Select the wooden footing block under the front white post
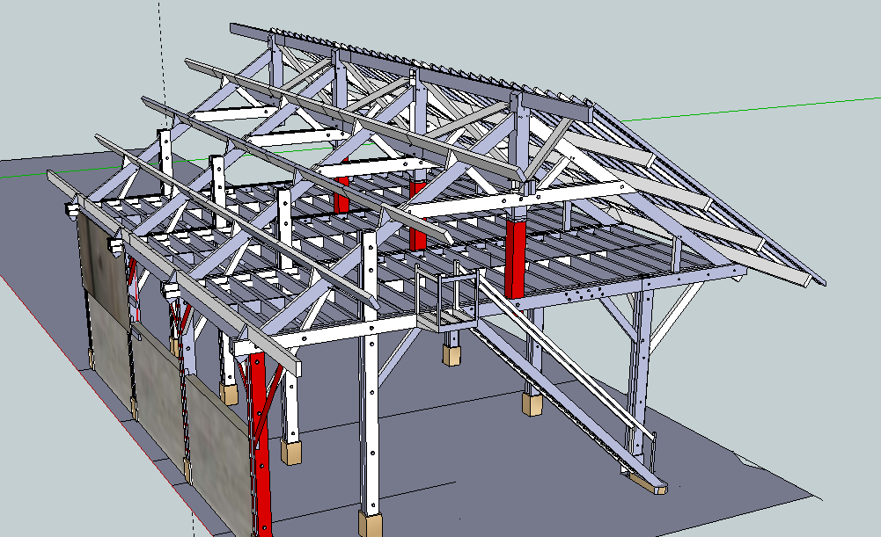The height and width of the screenshot is (537, 881). click(371, 524)
